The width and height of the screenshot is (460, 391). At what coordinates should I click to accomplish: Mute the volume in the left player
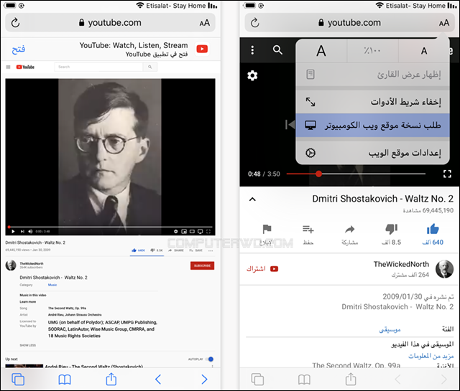coord(30,232)
